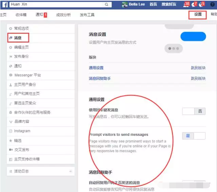Open friend requests icon with 38 badge
The image size is (217, 192).
click(186, 4)
